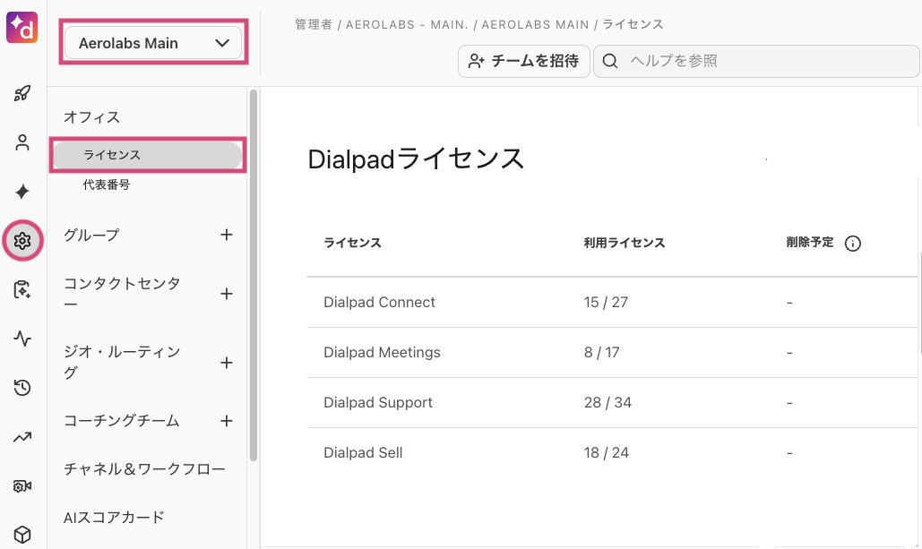The width and height of the screenshot is (922, 549).
Task: Click the チームを招待 button
Action: pyautogui.click(x=523, y=61)
